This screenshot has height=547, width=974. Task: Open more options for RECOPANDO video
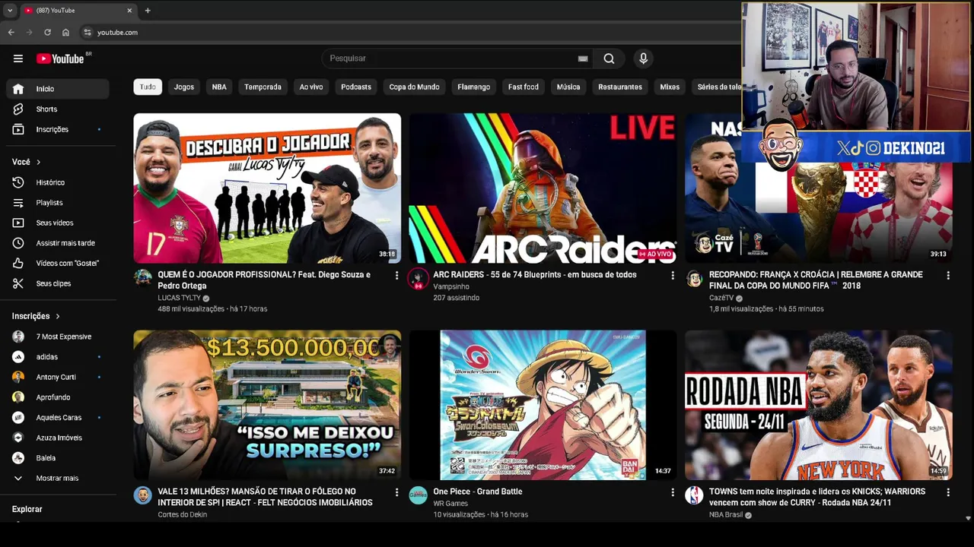948,276
